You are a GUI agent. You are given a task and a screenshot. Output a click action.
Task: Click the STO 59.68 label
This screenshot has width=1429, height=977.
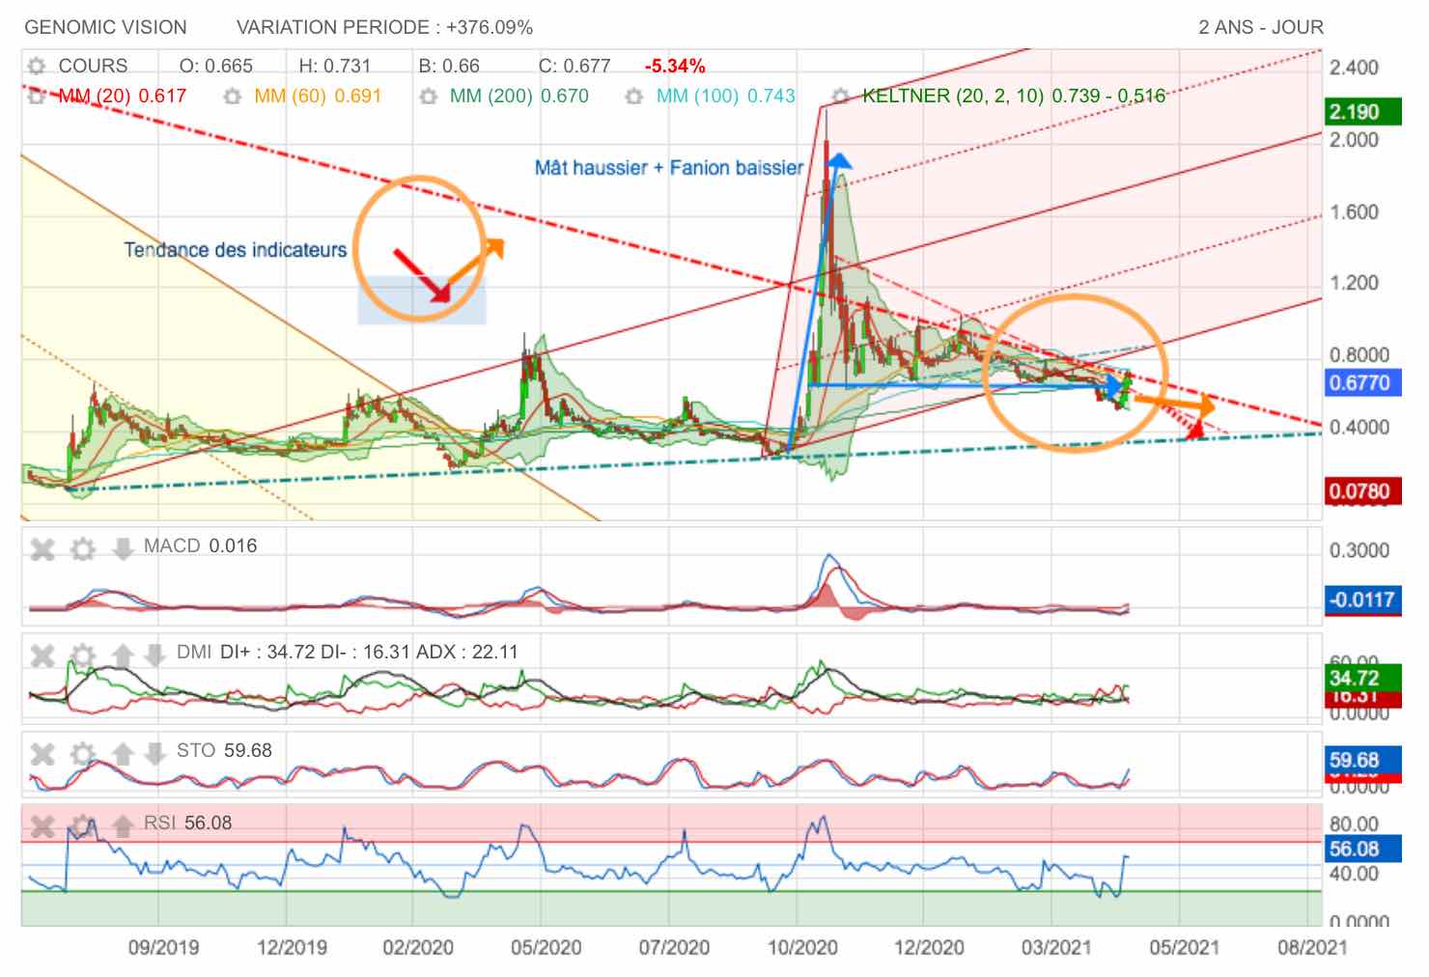224,750
